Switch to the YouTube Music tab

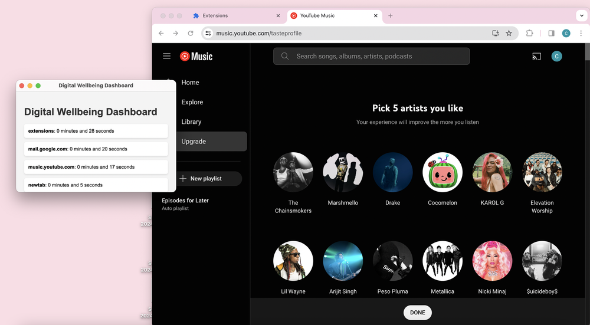pyautogui.click(x=335, y=15)
